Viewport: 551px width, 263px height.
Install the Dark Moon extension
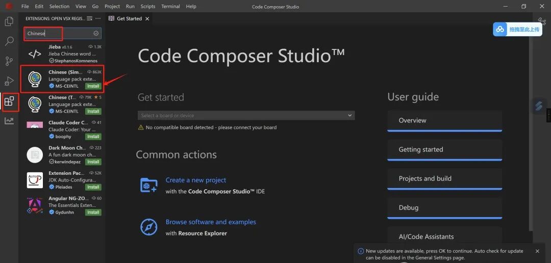[93, 162]
